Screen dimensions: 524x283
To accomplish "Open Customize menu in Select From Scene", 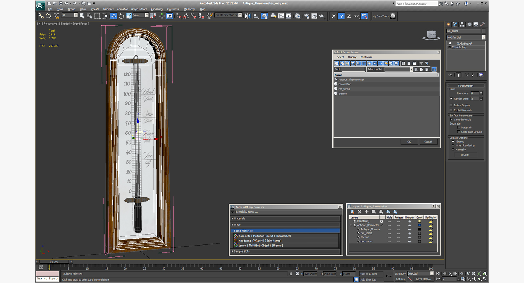I will 366,57.
